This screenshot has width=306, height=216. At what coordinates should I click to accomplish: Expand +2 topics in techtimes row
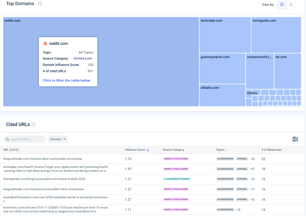point(238,210)
